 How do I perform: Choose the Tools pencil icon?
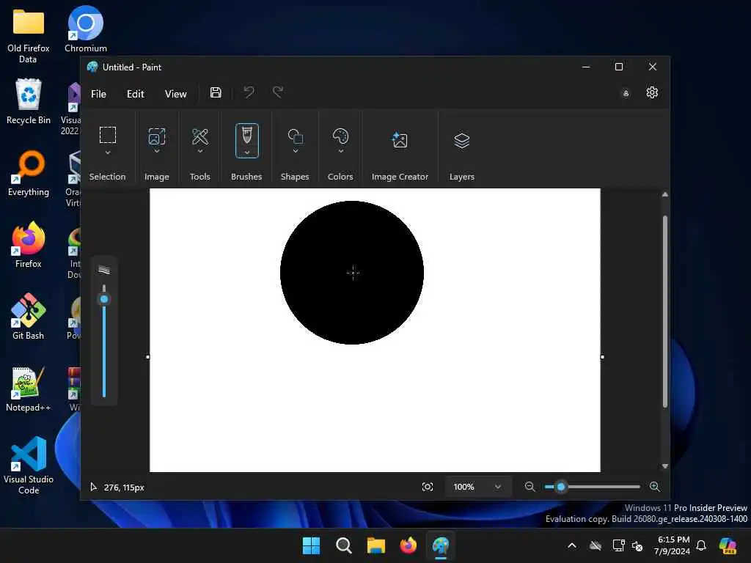pyautogui.click(x=200, y=137)
